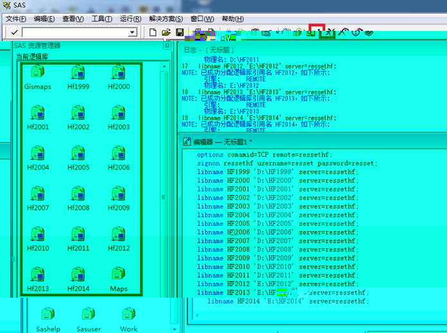Click the signon ressethf line in editor
The image size is (447, 333).
coord(287,164)
